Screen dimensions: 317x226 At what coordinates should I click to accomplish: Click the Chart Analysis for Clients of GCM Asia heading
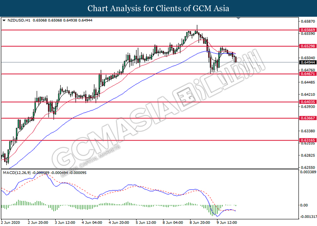click(158, 9)
